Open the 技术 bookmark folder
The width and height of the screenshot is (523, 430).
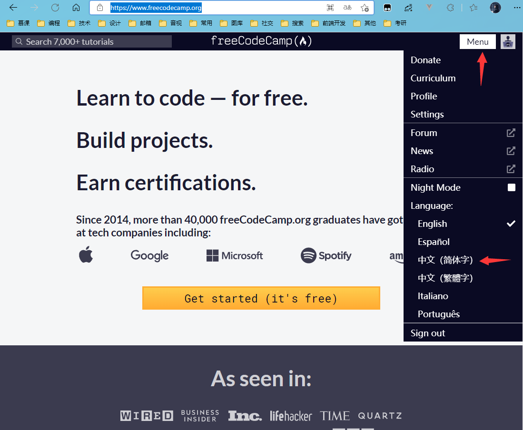click(x=79, y=23)
